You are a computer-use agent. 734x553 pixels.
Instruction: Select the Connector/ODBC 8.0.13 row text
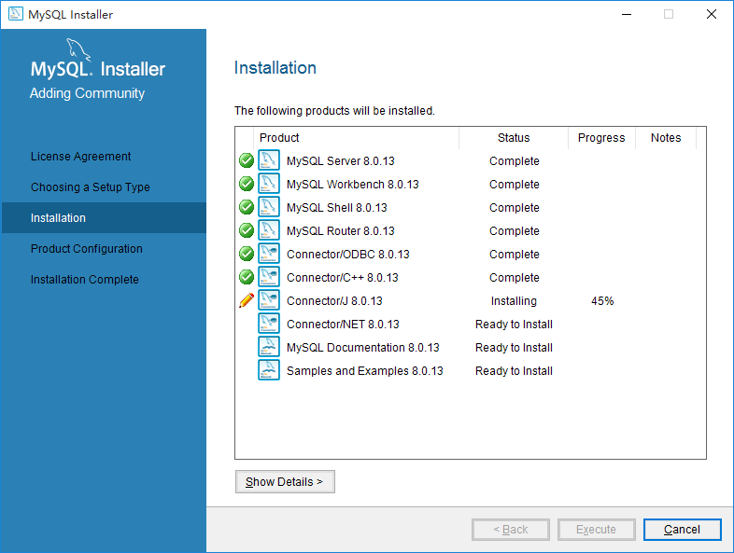click(347, 255)
